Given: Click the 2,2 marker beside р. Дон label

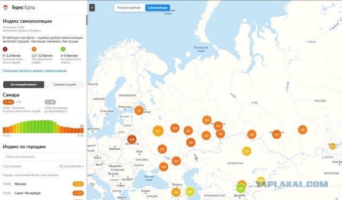Looking at the screenshot, I should [x=176, y=161].
